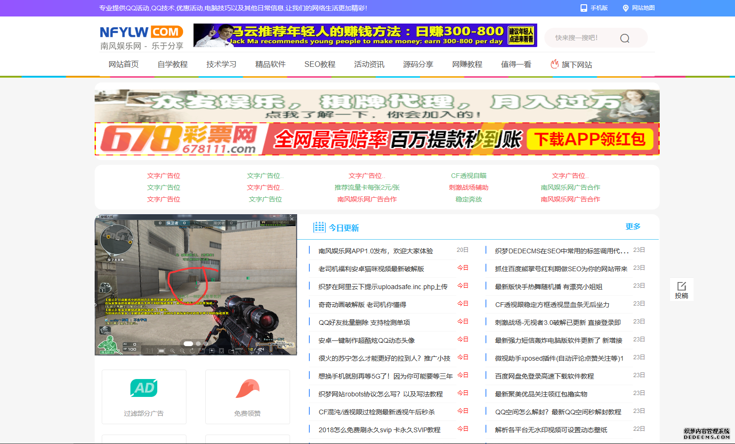Image resolution: width=735 pixels, height=444 pixels.
Task: Open the SEO教程 navigation menu
Action: (x=320, y=65)
